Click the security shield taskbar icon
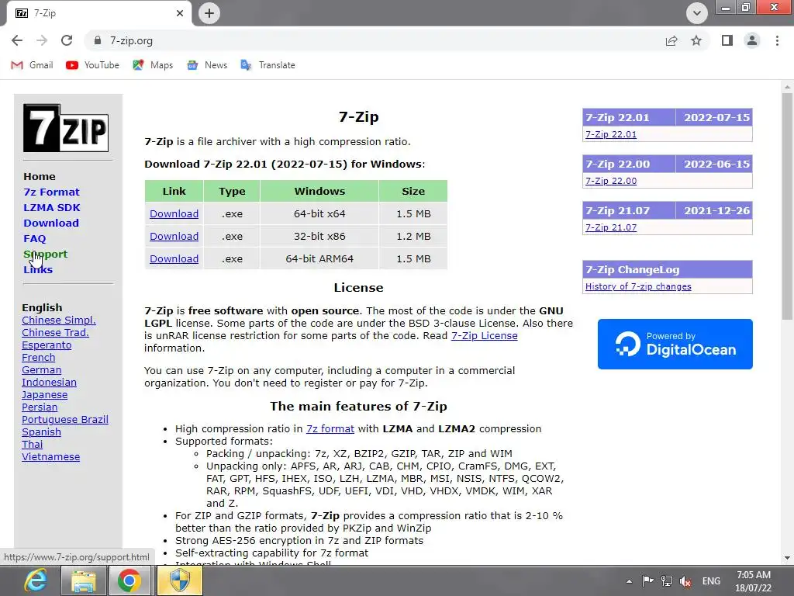 180,580
